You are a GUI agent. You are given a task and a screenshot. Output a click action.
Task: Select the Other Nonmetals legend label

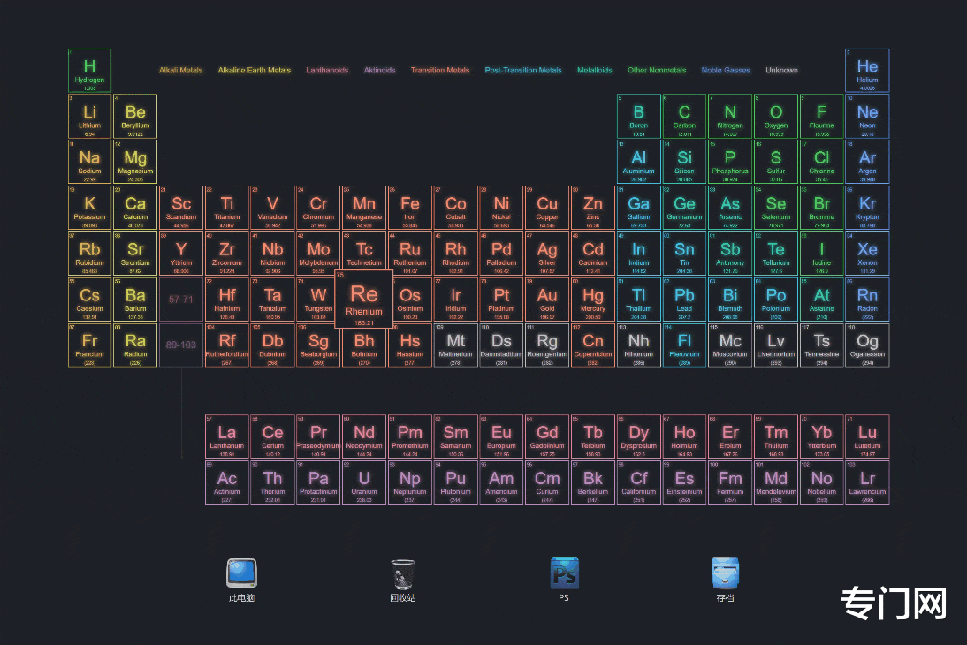pos(657,71)
